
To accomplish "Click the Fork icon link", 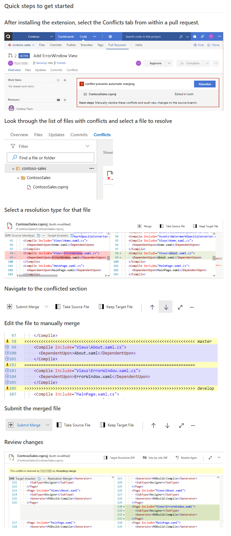I will 199,45.
